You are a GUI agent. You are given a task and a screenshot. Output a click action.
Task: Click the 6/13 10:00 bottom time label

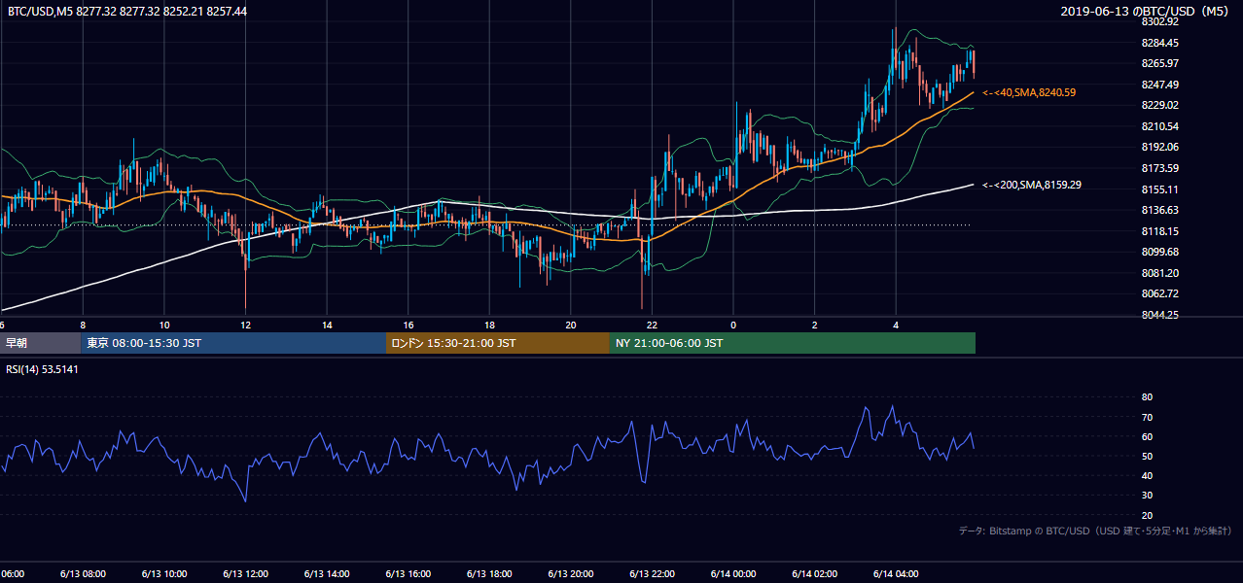[x=163, y=574]
